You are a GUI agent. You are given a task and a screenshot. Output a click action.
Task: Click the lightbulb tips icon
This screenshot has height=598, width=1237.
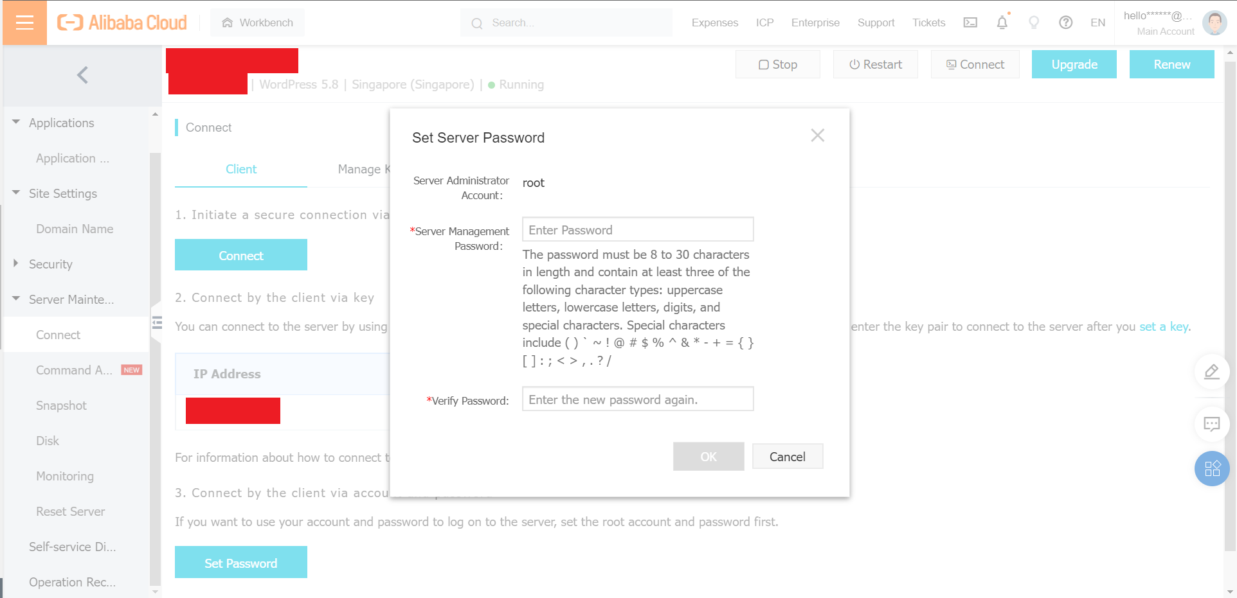click(1034, 22)
